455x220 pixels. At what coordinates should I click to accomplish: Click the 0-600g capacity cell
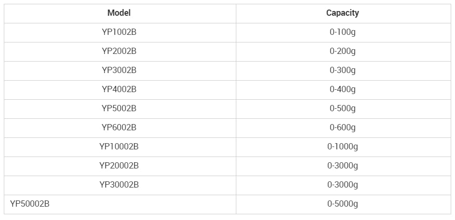342,127
